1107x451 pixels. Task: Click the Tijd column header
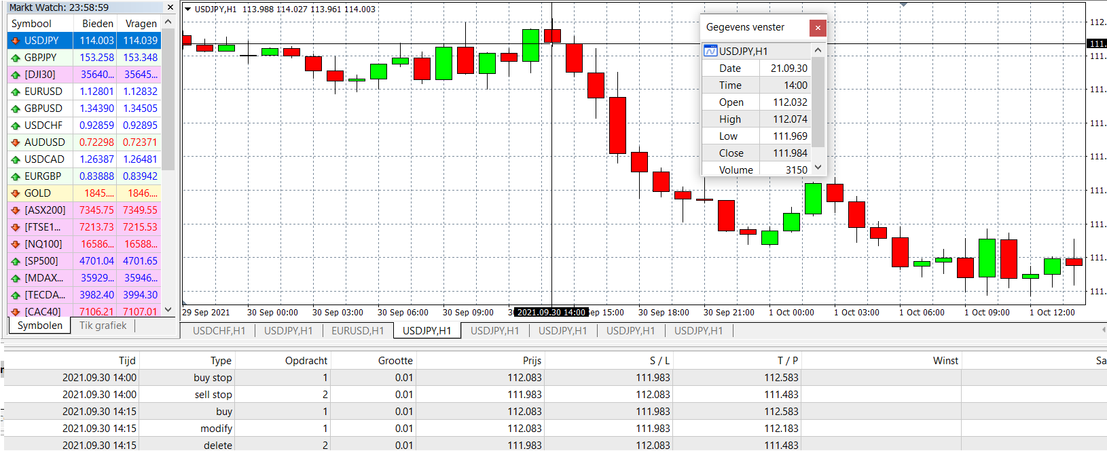71,361
